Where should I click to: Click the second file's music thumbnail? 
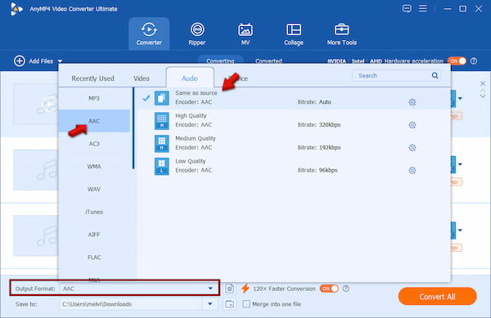pyautogui.click(x=36, y=170)
